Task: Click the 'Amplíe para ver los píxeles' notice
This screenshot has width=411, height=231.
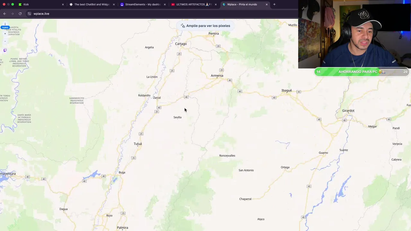Action: click(205, 26)
